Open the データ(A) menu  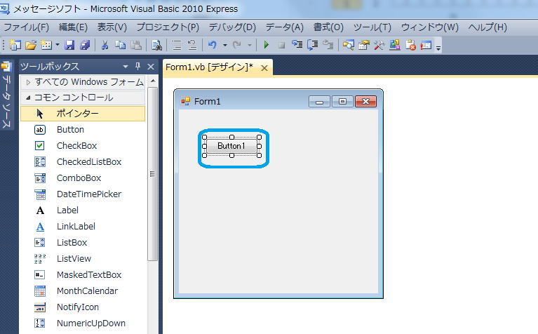[x=285, y=27]
